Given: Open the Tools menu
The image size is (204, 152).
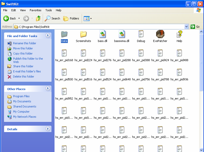Looking at the screenshot, I should 49,10.
